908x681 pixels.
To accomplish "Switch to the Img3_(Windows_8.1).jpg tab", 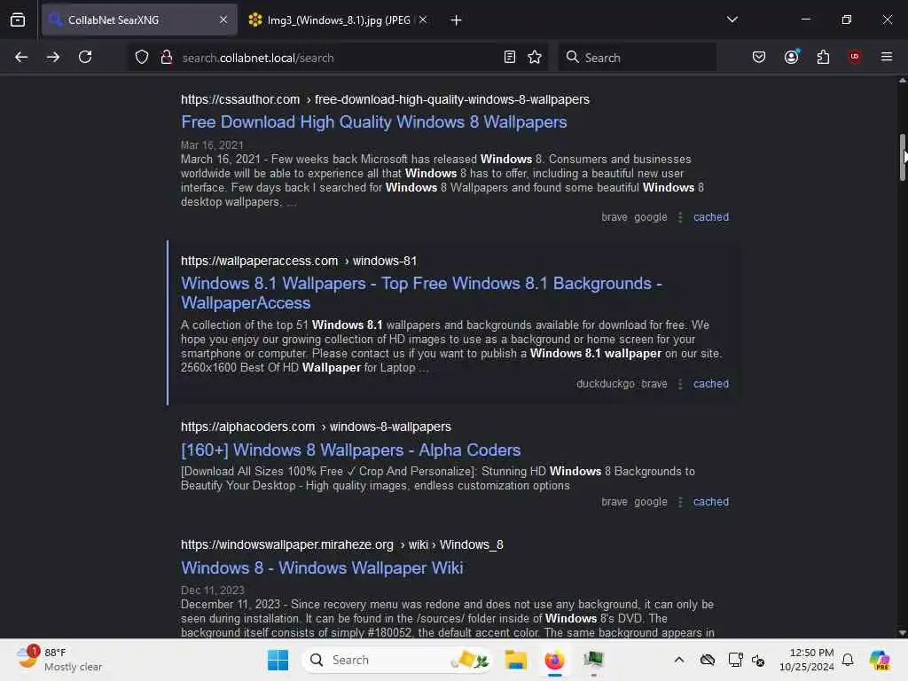I will pyautogui.click(x=338, y=20).
